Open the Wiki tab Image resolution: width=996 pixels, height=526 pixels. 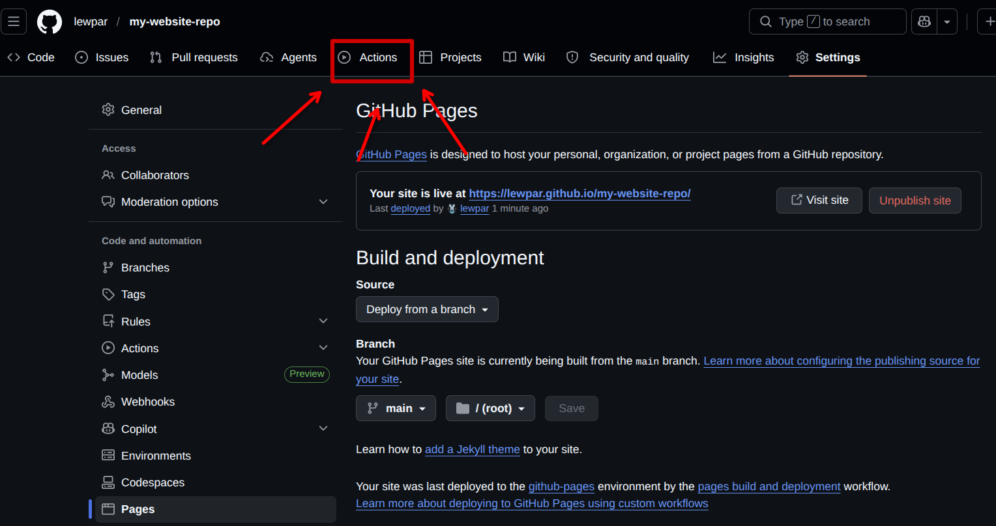[x=524, y=57]
